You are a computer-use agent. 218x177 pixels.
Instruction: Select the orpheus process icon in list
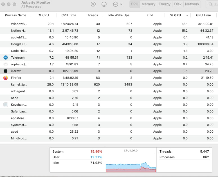pos(6,64)
